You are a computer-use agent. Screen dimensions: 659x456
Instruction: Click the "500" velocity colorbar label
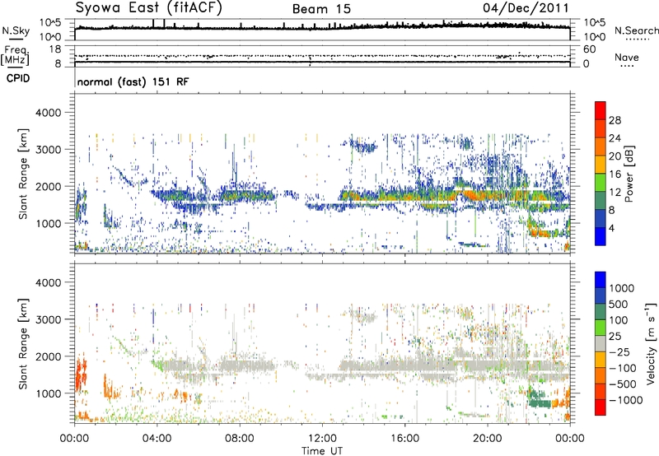[x=619, y=304]
